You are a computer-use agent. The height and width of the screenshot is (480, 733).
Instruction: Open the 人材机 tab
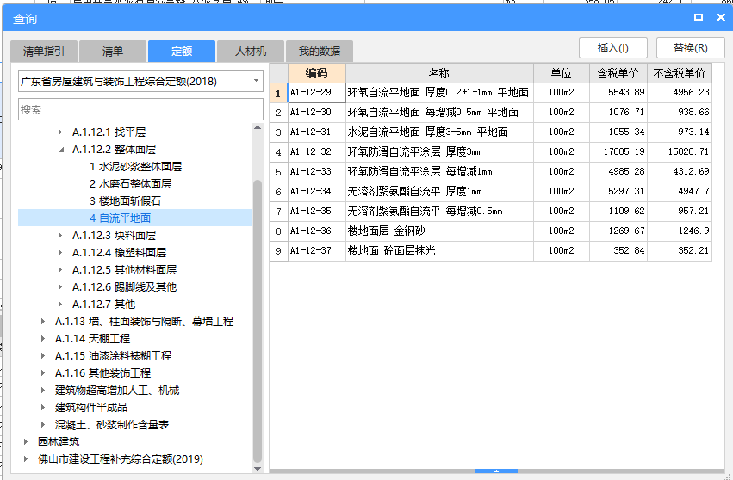[x=251, y=51]
